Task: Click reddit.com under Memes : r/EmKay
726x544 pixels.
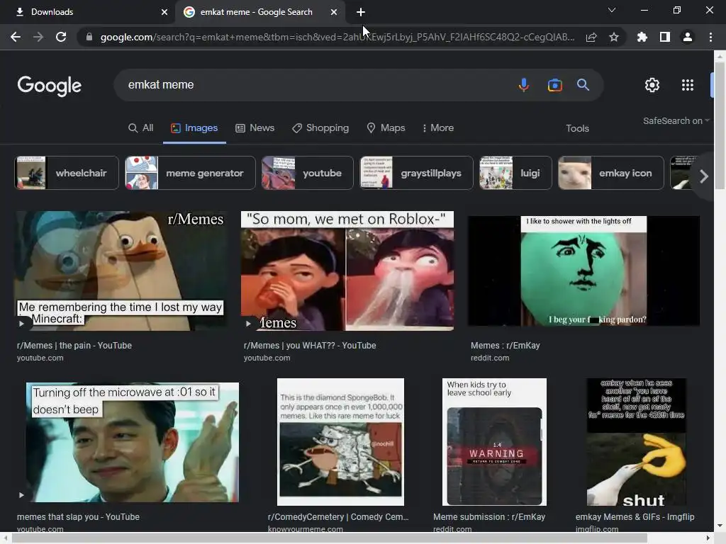Action: pos(490,358)
